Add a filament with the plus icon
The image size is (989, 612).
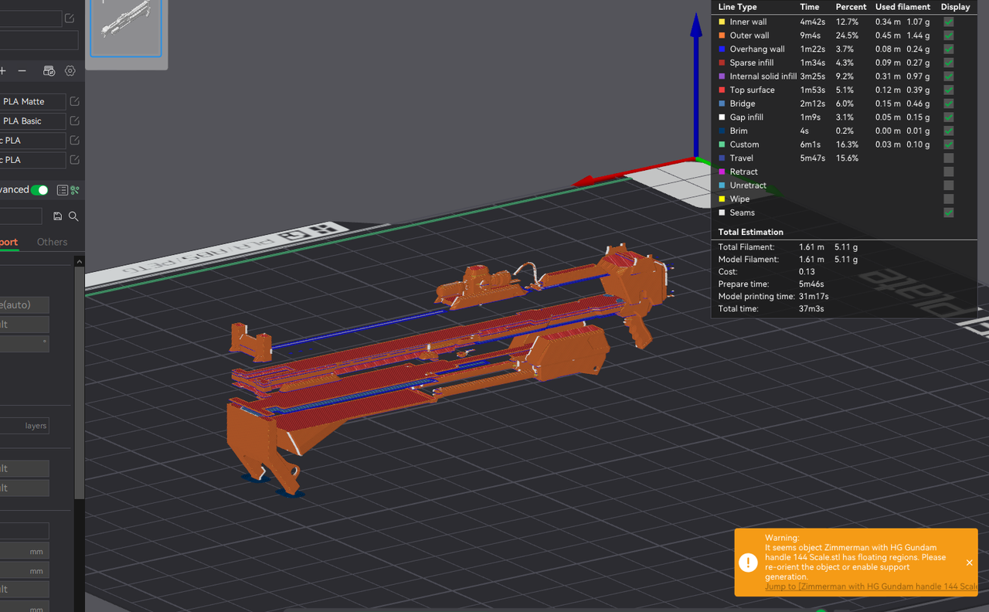[3, 70]
